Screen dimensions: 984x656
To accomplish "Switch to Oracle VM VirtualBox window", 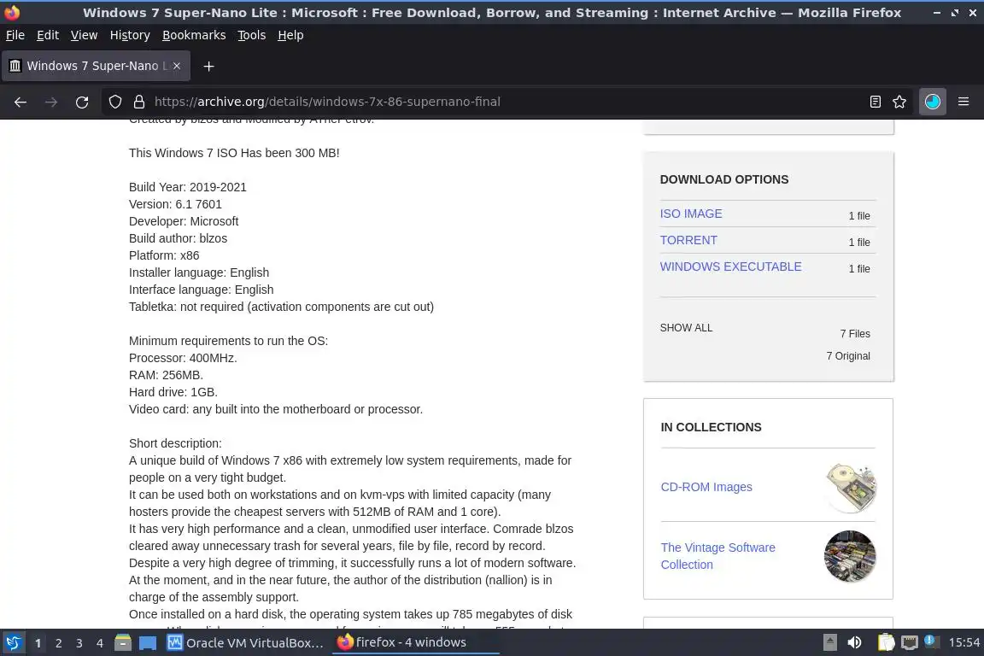I will tap(245, 642).
